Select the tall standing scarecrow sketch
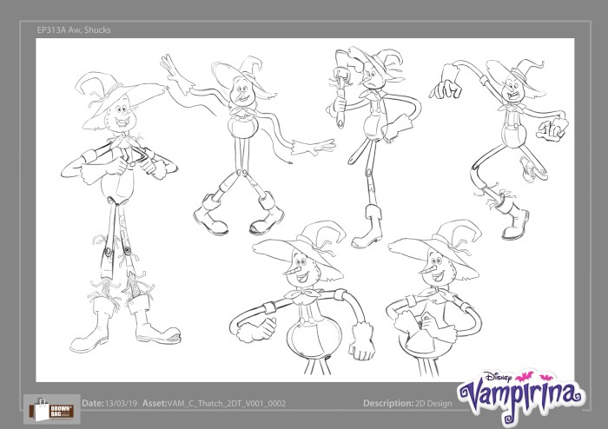 click(x=117, y=208)
